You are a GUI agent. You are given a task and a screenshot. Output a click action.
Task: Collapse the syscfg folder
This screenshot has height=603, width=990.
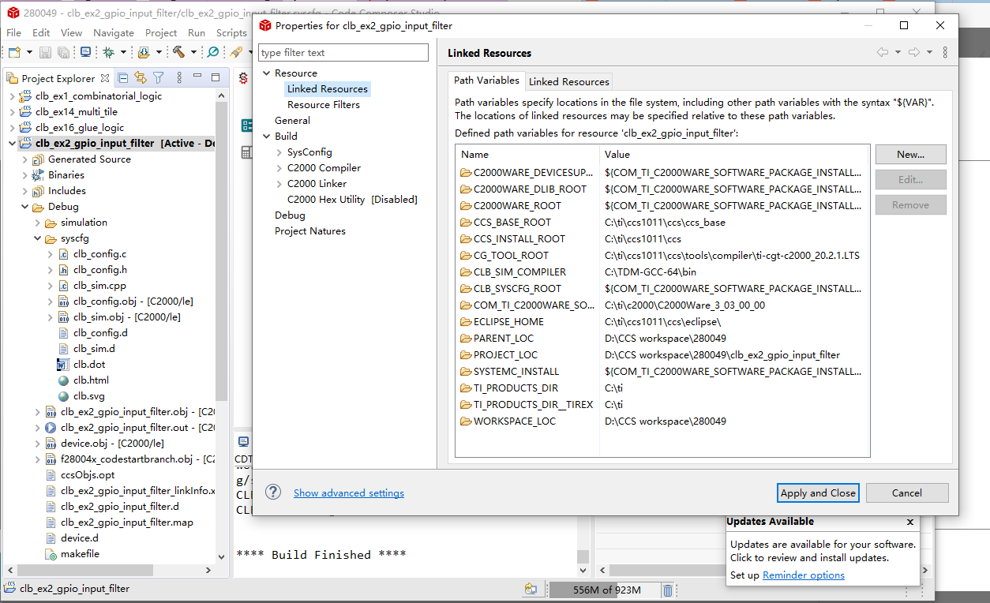[37, 238]
